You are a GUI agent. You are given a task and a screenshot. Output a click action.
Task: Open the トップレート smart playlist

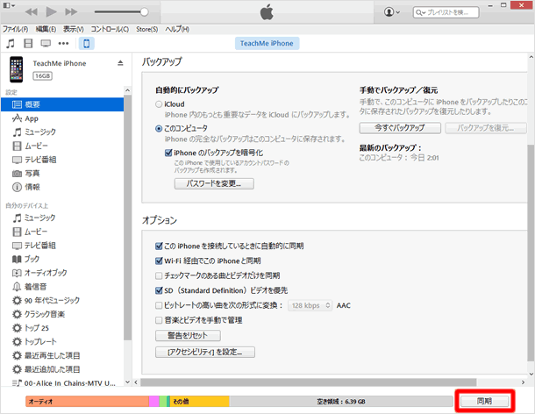tap(62, 342)
